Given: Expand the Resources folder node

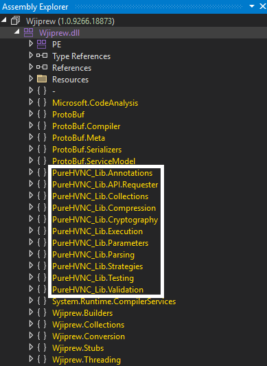Looking at the screenshot, I should [x=31, y=79].
